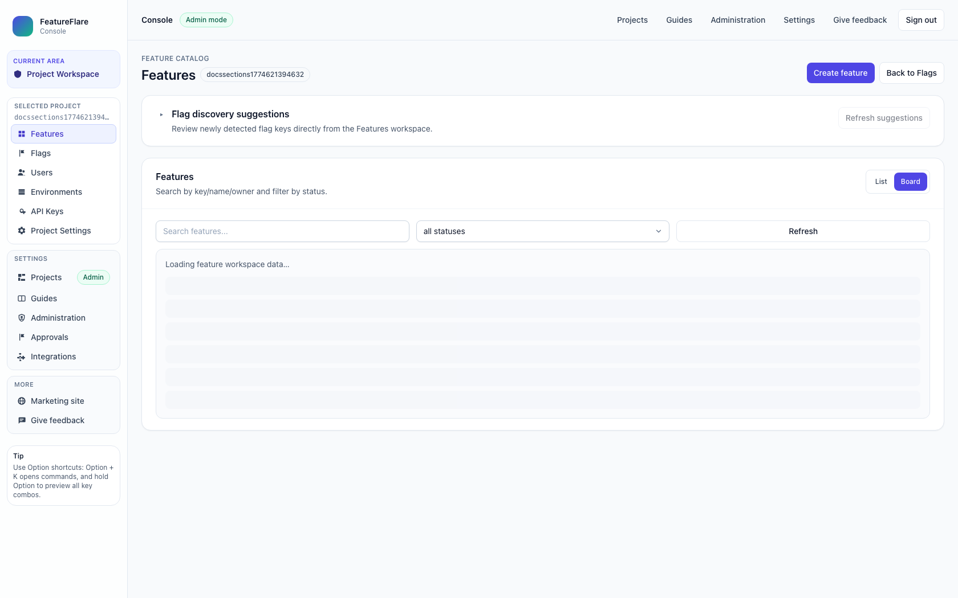Click the Console heading in the top bar
958x598 pixels.
tap(157, 20)
